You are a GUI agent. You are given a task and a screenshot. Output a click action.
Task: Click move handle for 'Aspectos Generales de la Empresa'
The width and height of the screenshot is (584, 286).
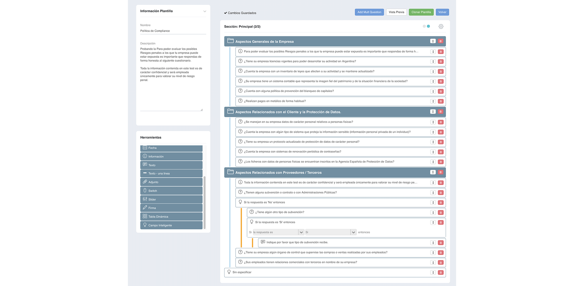point(433,41)
